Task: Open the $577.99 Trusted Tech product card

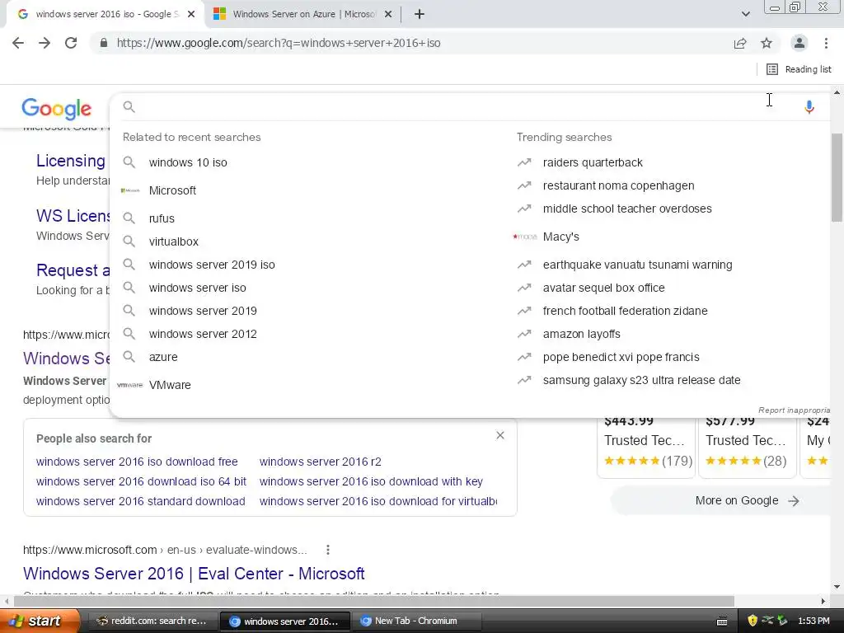Action: tap(747, 448)
